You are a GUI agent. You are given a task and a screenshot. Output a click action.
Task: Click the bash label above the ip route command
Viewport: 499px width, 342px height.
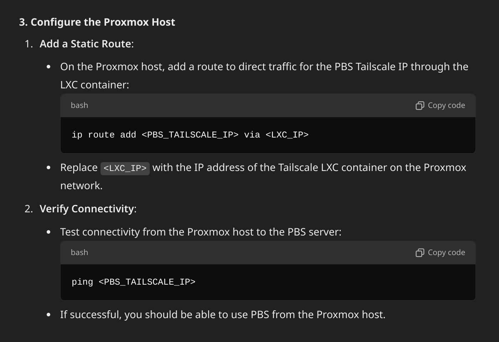[x=79, y=105]
